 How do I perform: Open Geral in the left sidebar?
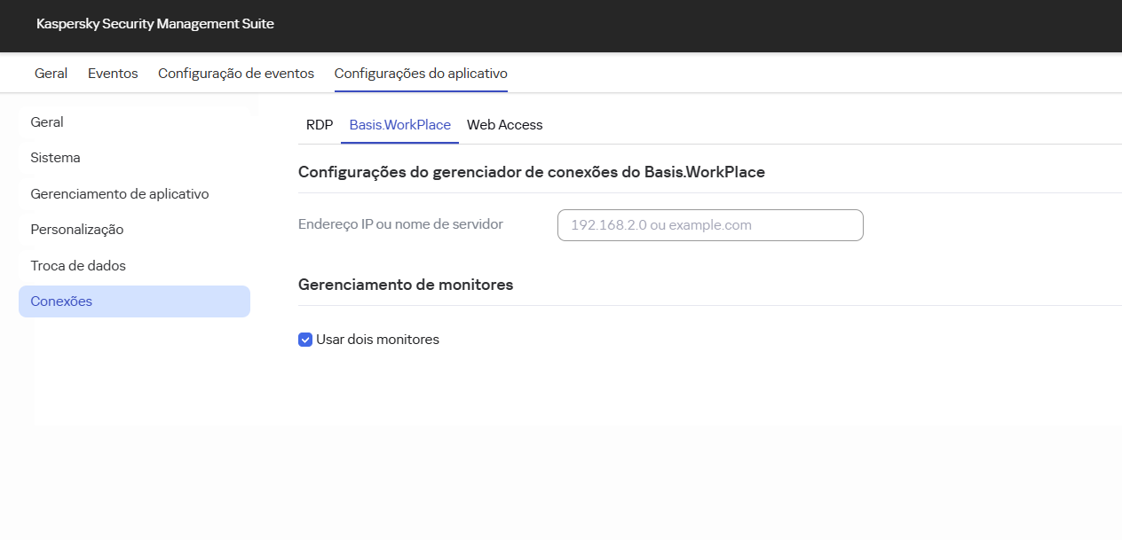pyautogui.click(x=47, y=121)
